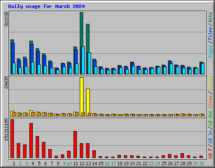Image resolution: width=215 pixels, height=168 pixels.
Task: Click the blue files bar for day 1
Action: [x=13, y=53]
